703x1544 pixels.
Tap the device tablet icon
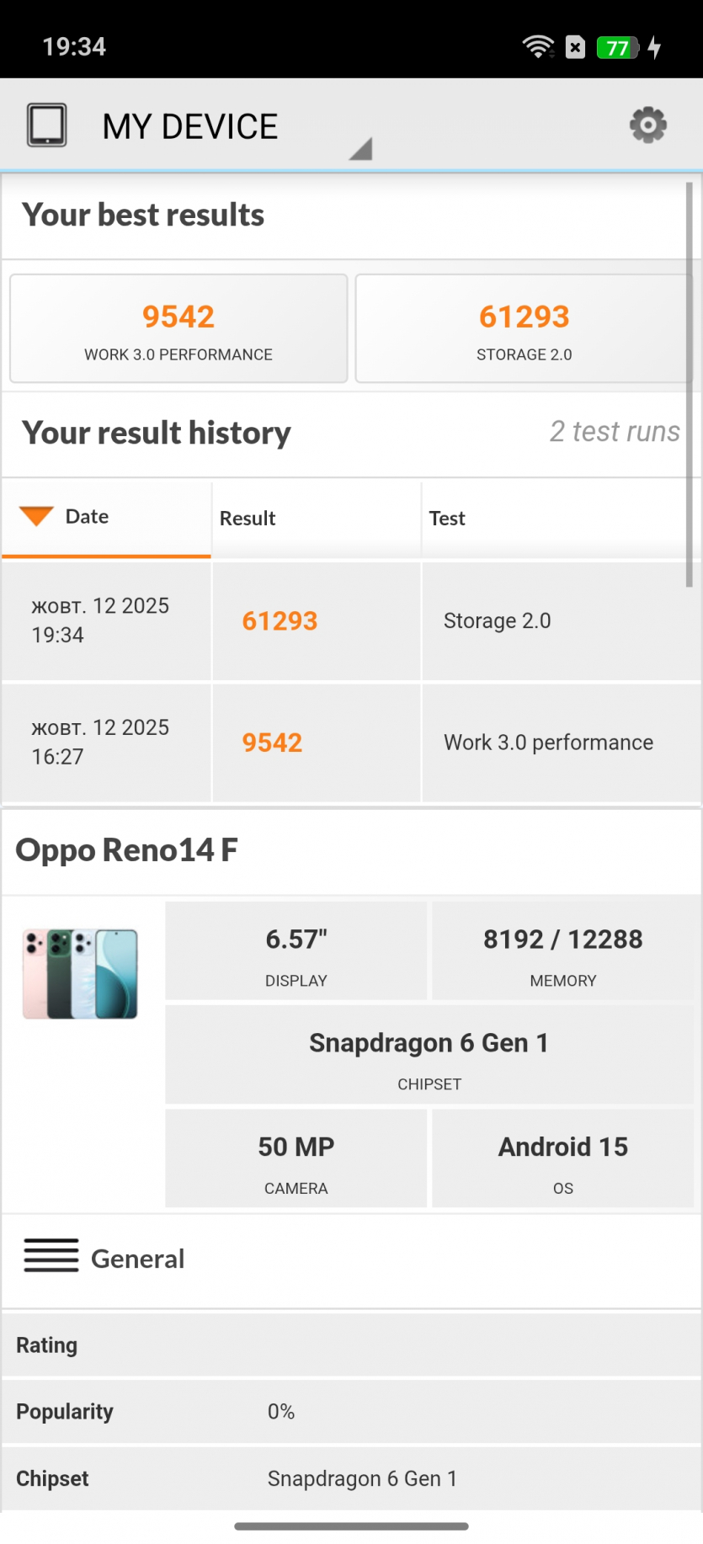[47, 125]
